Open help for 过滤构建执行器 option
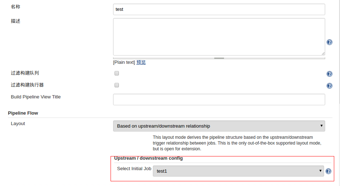This screenshot has width=340, height=186. point(330,86)
